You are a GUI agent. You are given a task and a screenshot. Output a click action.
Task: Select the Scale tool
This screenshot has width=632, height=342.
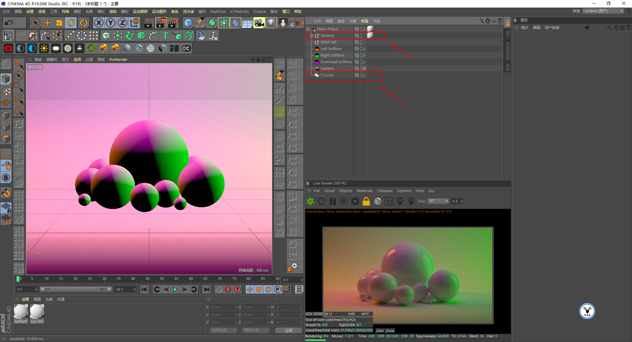coord(59,23)
